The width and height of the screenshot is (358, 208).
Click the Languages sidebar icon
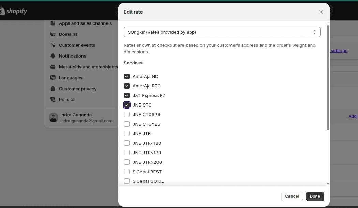(x=53, y=78)
